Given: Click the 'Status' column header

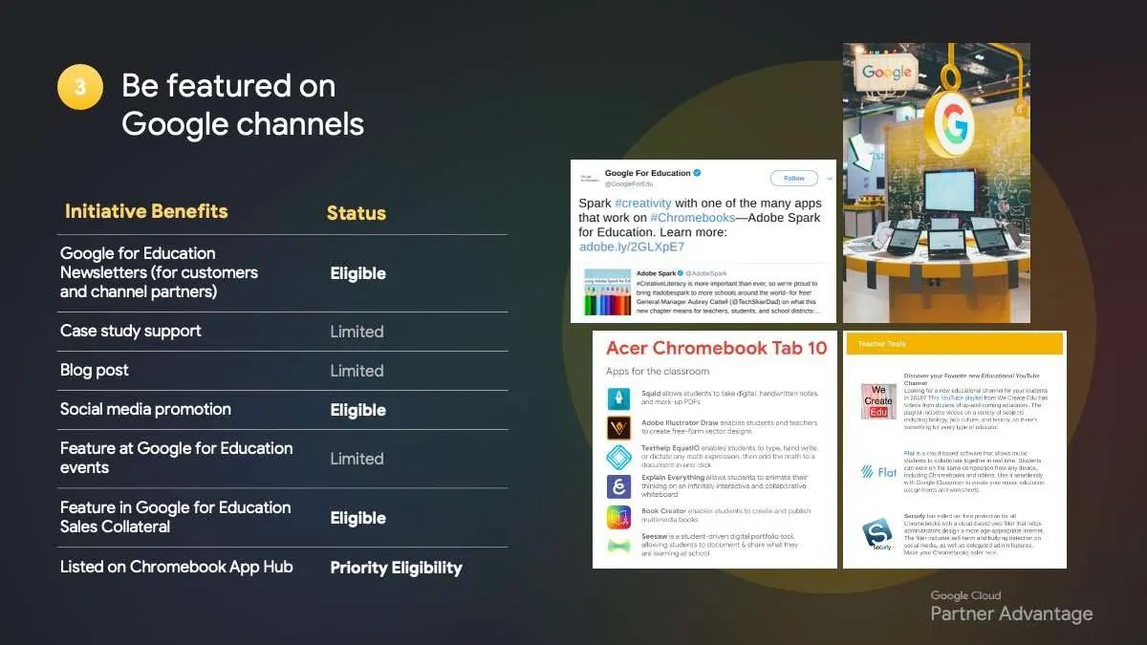Looking at the screenshot, I should (x=357, y=213).
